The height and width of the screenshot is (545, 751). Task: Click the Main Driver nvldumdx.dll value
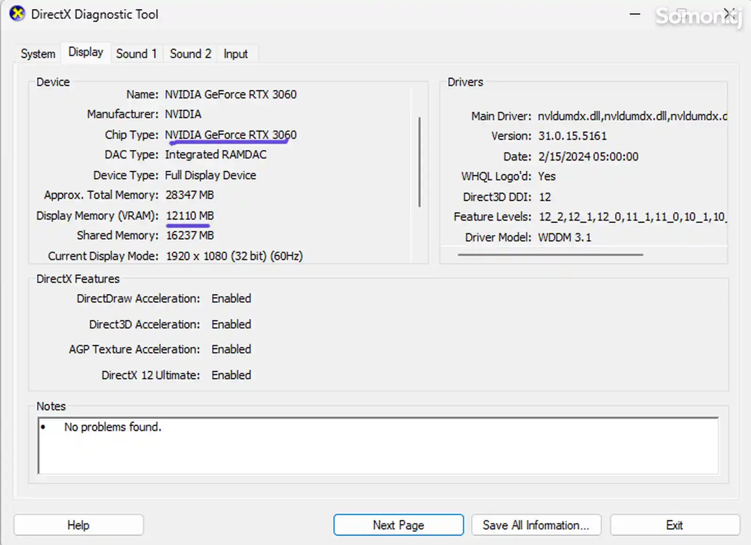coord(632,116)
